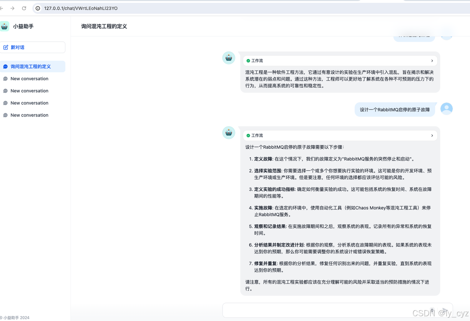Click the site info icon in address bar
The image size is (470, 321).
tap(38, 8)
